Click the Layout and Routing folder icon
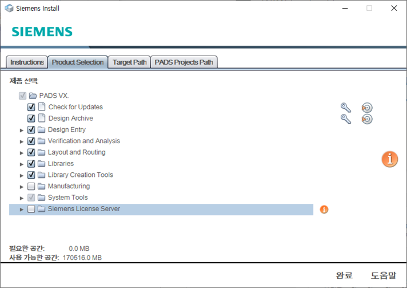Image resolution: width=407 pixels, height=288 pixels. coord(41,152)
